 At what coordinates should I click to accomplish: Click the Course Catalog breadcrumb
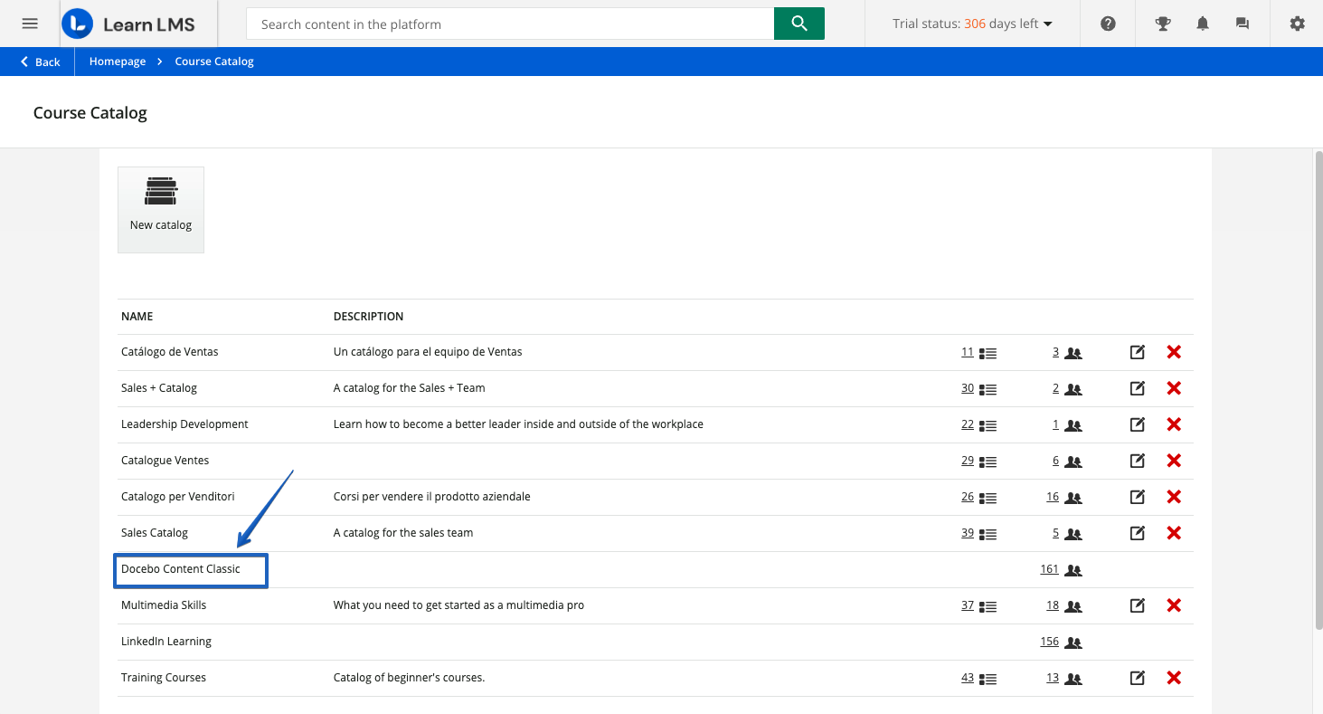click(214, 62)
